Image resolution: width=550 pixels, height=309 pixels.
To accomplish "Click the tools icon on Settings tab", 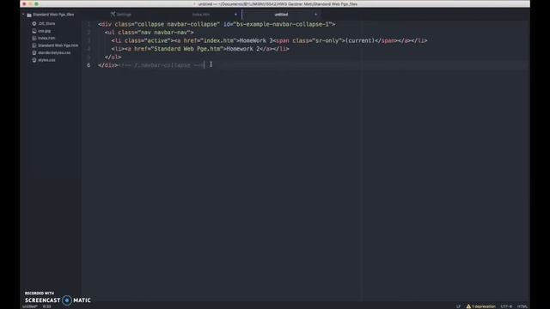I will tap(113, 14).
